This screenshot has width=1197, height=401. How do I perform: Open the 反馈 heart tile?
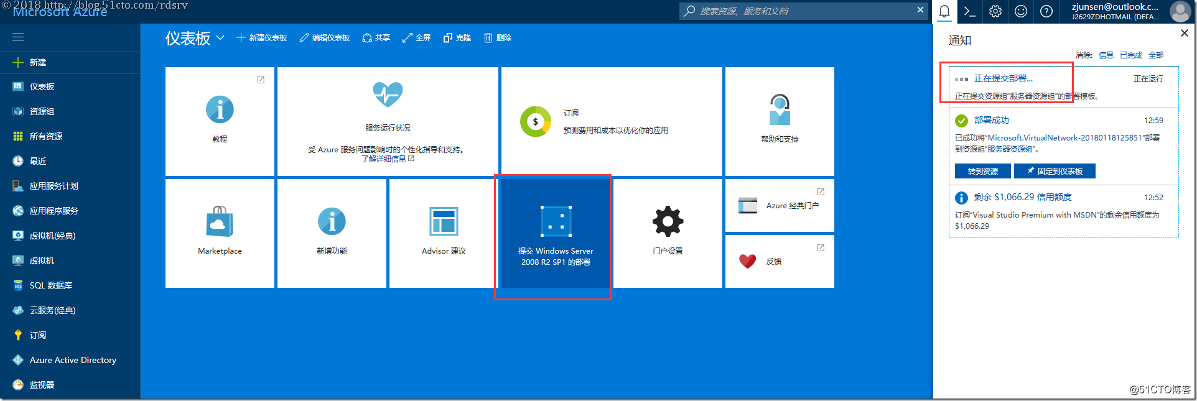click(x=780, y=261)
